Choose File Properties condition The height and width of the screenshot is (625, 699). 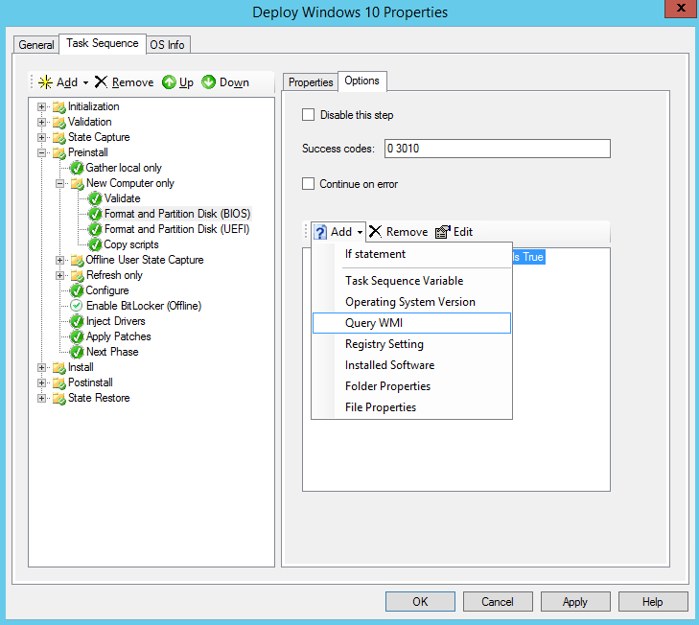[411, 407]
